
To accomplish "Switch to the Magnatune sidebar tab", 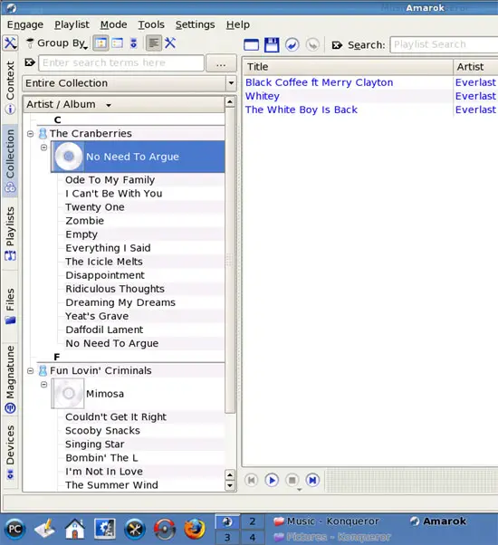I will tap(10, 379).
